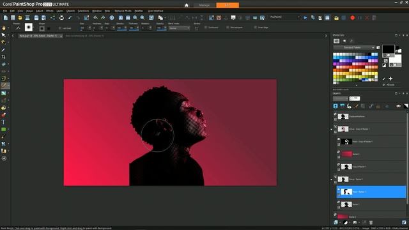Image resolution: width=409 pixels, height=230 pixels.
Task: Run the selected script with play icon
Action: pos(305,18)
